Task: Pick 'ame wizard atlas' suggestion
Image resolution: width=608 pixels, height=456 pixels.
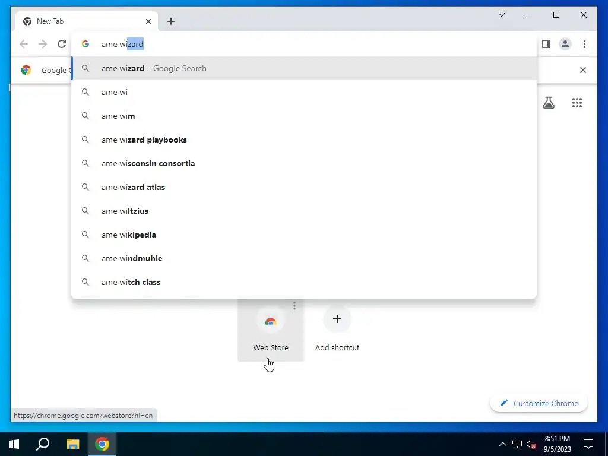Action: 304,187
